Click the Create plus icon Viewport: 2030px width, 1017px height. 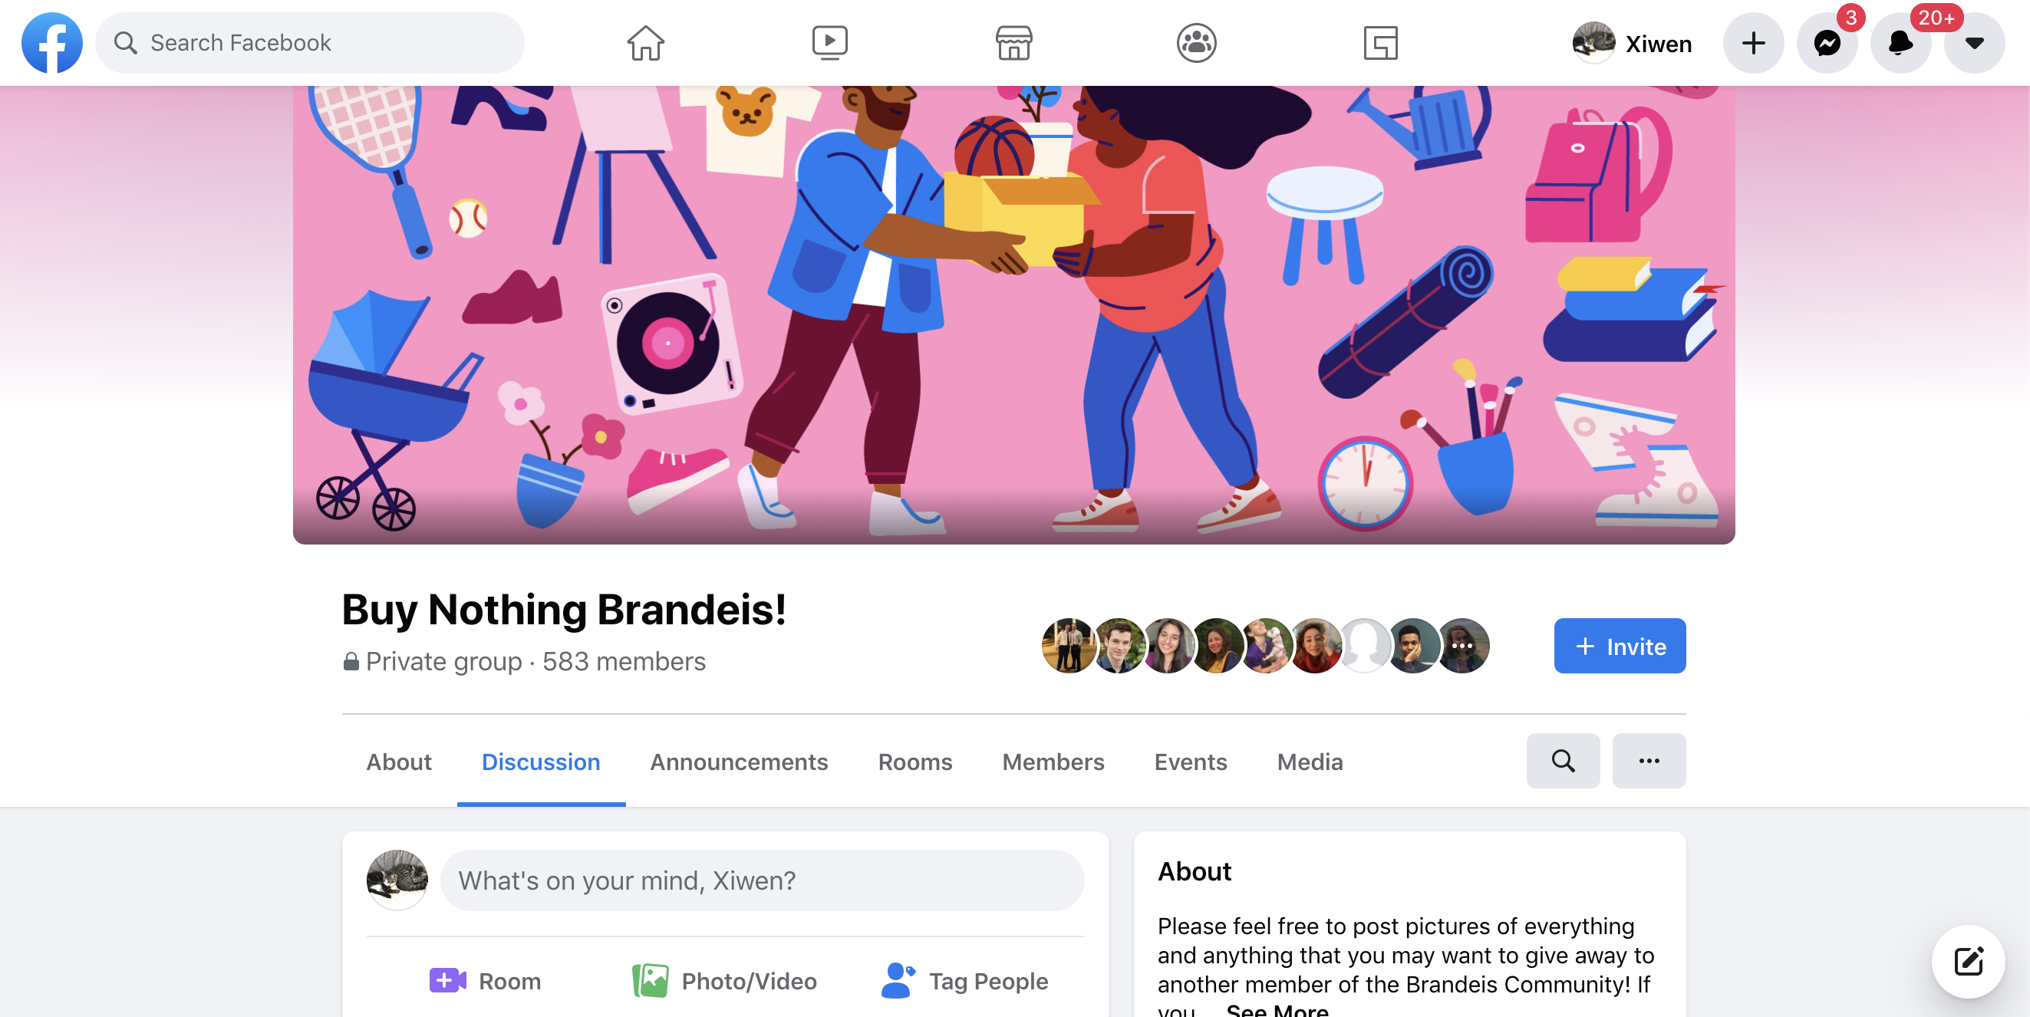(1752, 42)
